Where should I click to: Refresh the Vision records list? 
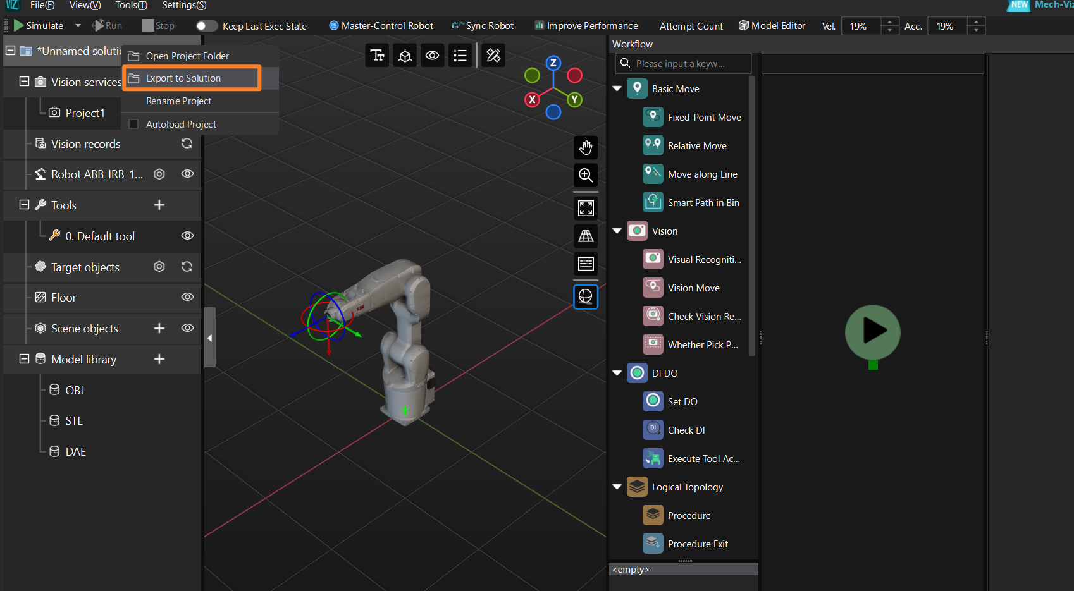pyautogui.click(x=187, y=143)
